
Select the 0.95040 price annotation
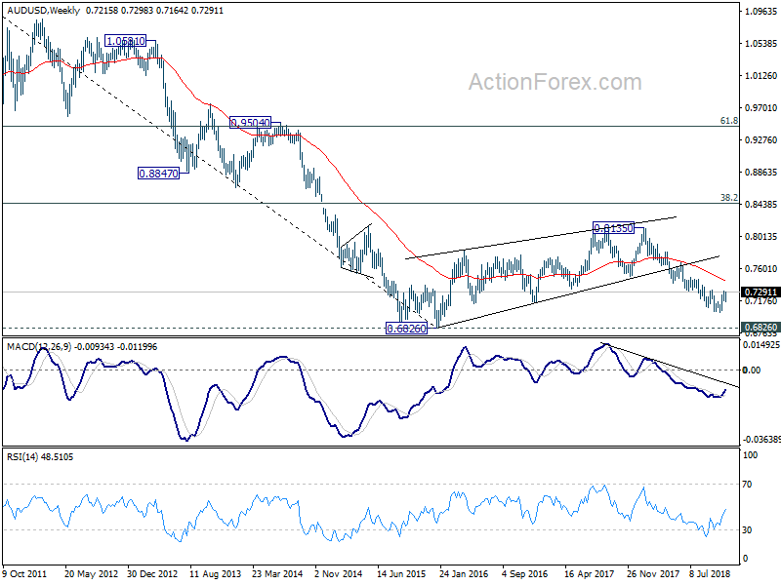click(x=250, y=123)
